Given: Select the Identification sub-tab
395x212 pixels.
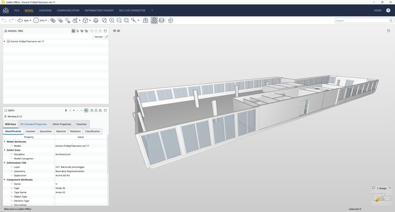Looking at the screenshot, I should (13, 131).
